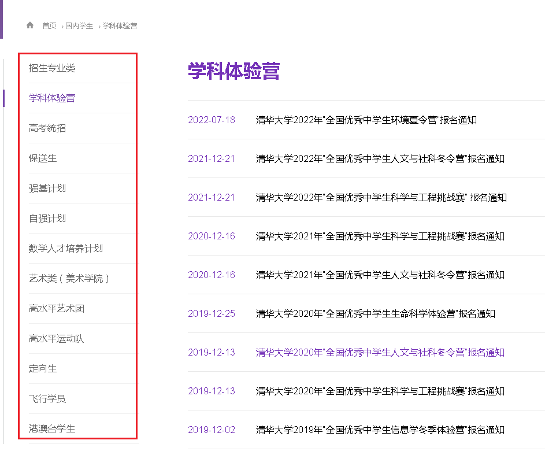Select 飞行学员 in the sidebar
The height and width of the screenshot is (455, 545).
coord(47,399)
